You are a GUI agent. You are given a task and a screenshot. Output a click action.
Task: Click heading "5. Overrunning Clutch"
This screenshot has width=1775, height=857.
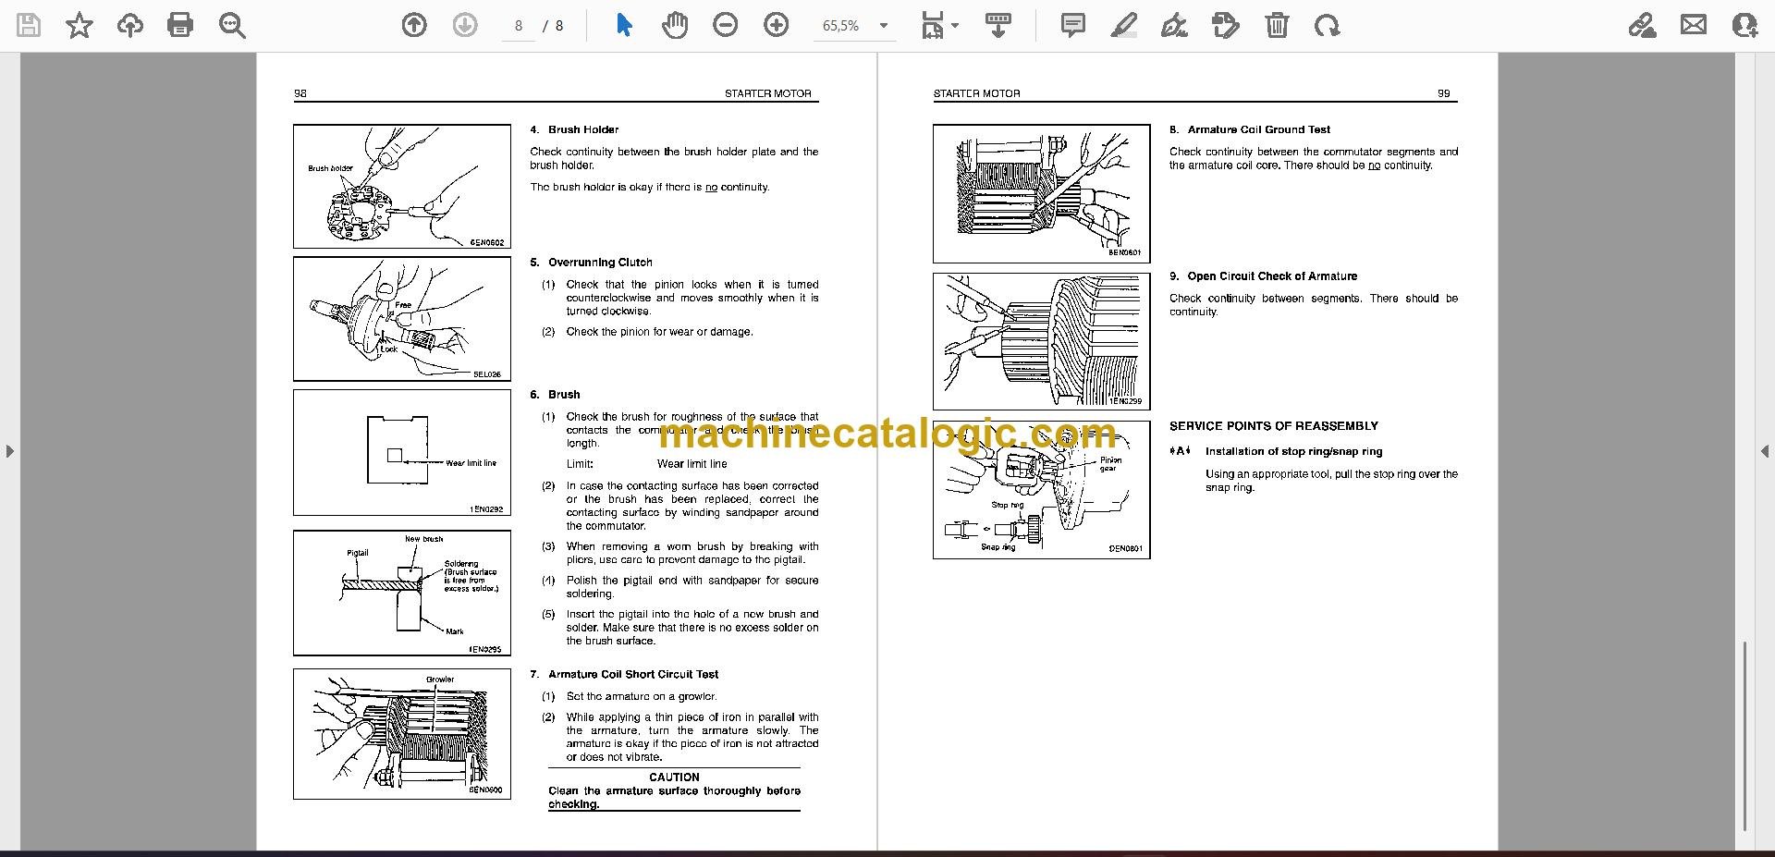[592, 263]
